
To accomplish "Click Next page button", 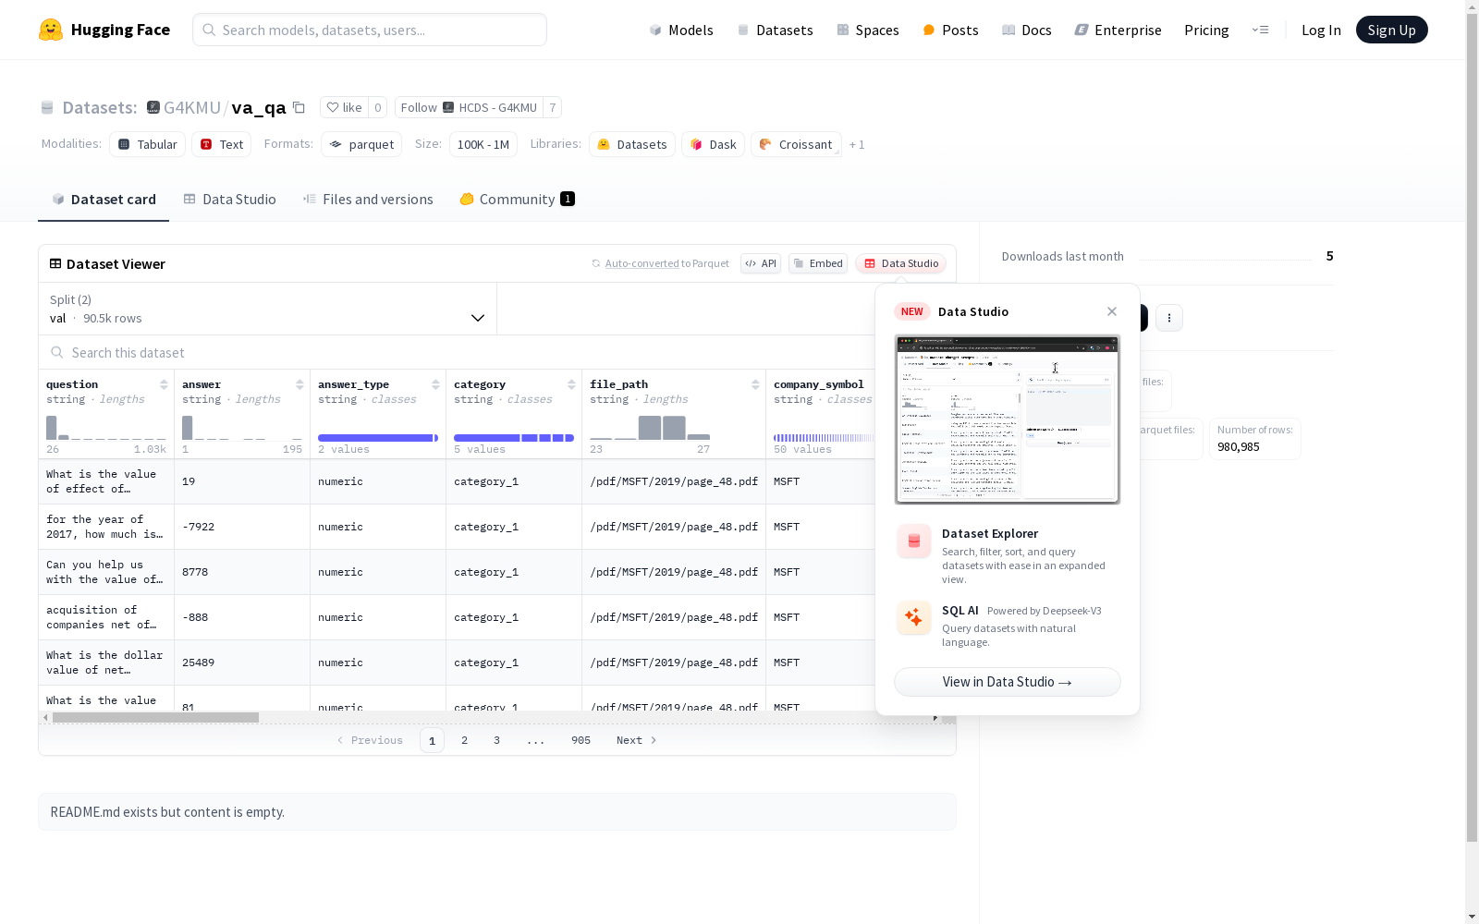I will point(636,740).
